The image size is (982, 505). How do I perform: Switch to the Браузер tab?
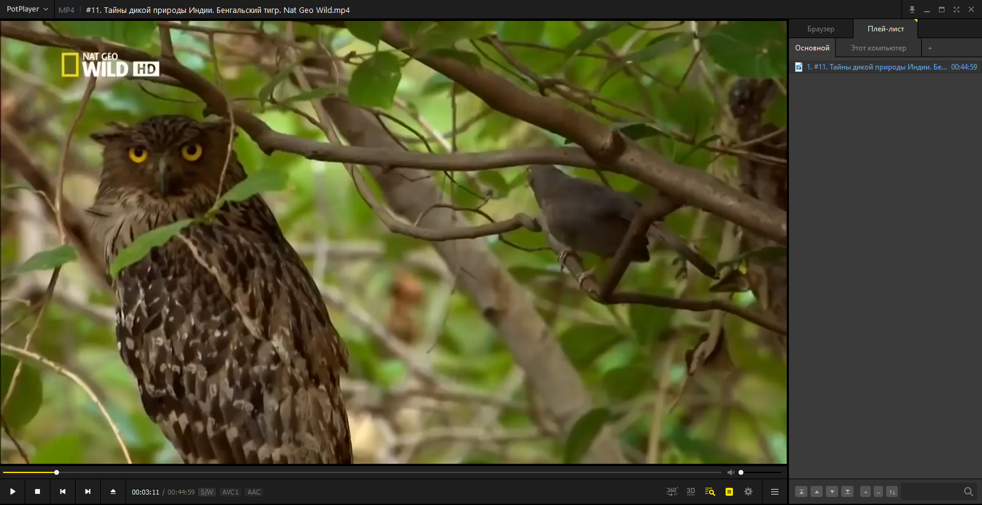click(x=821, y=29)
